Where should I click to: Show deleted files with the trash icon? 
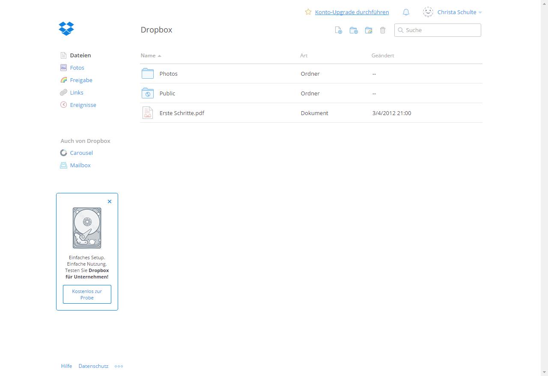383,30
